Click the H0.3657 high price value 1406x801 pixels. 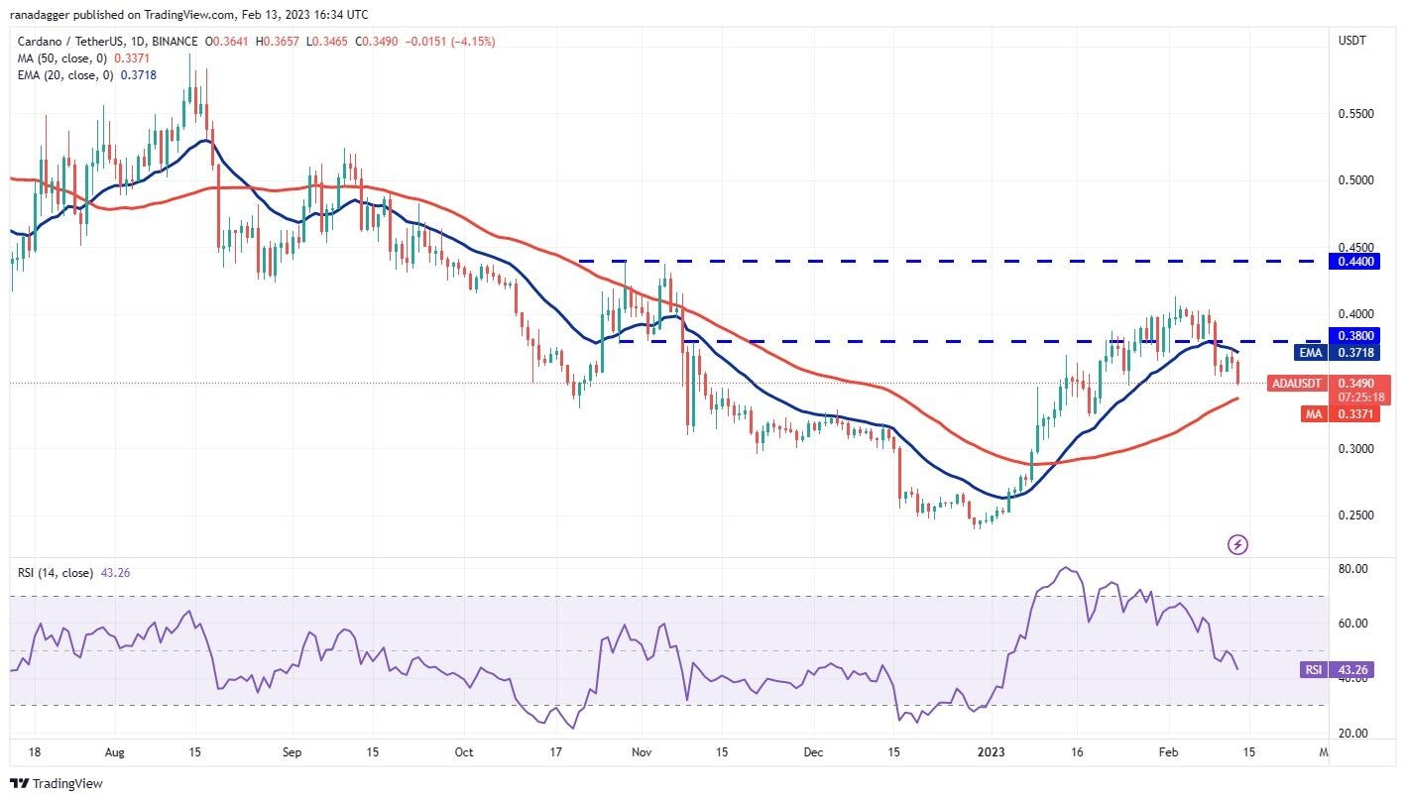(x=276, y=42)
